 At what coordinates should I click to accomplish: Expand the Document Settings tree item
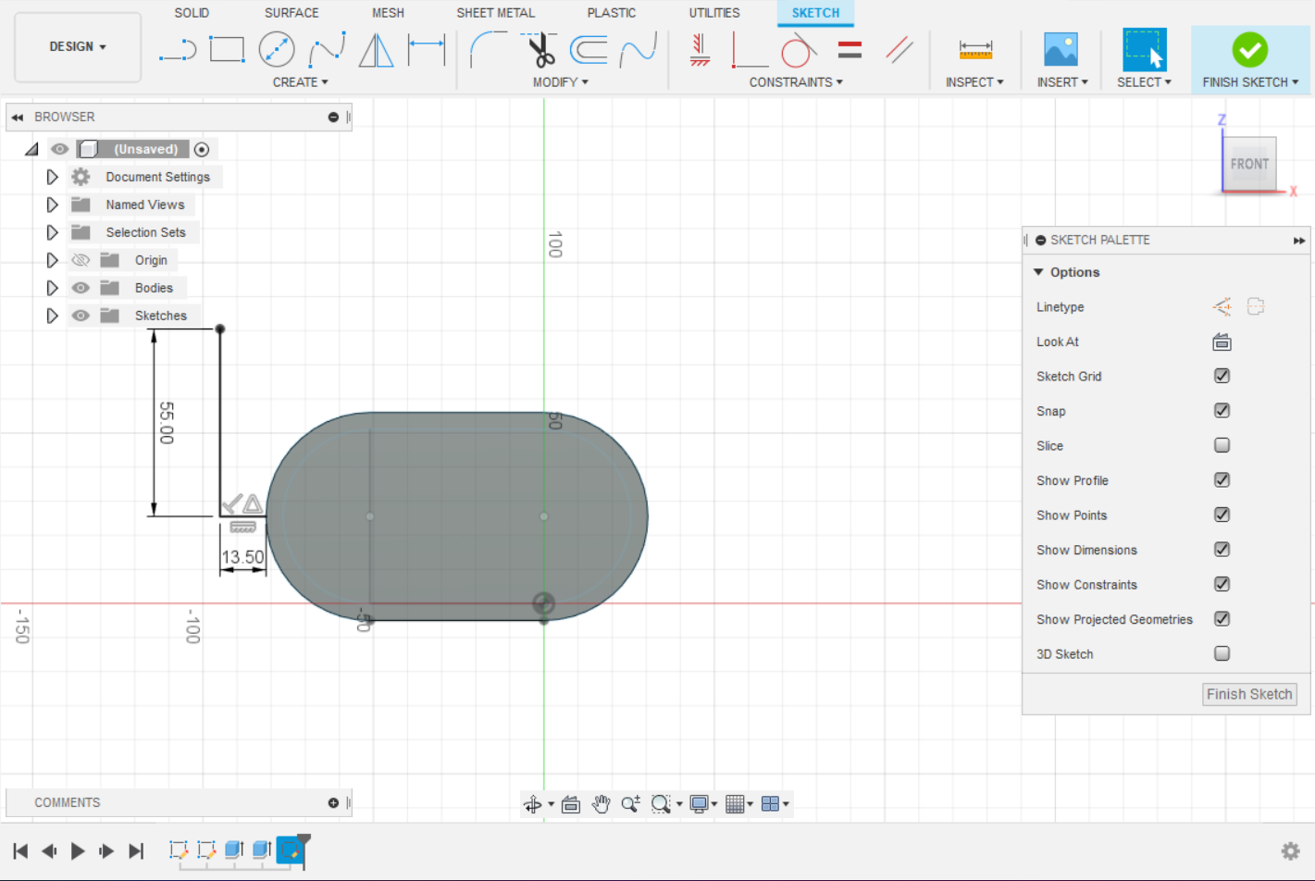point(52,177)
